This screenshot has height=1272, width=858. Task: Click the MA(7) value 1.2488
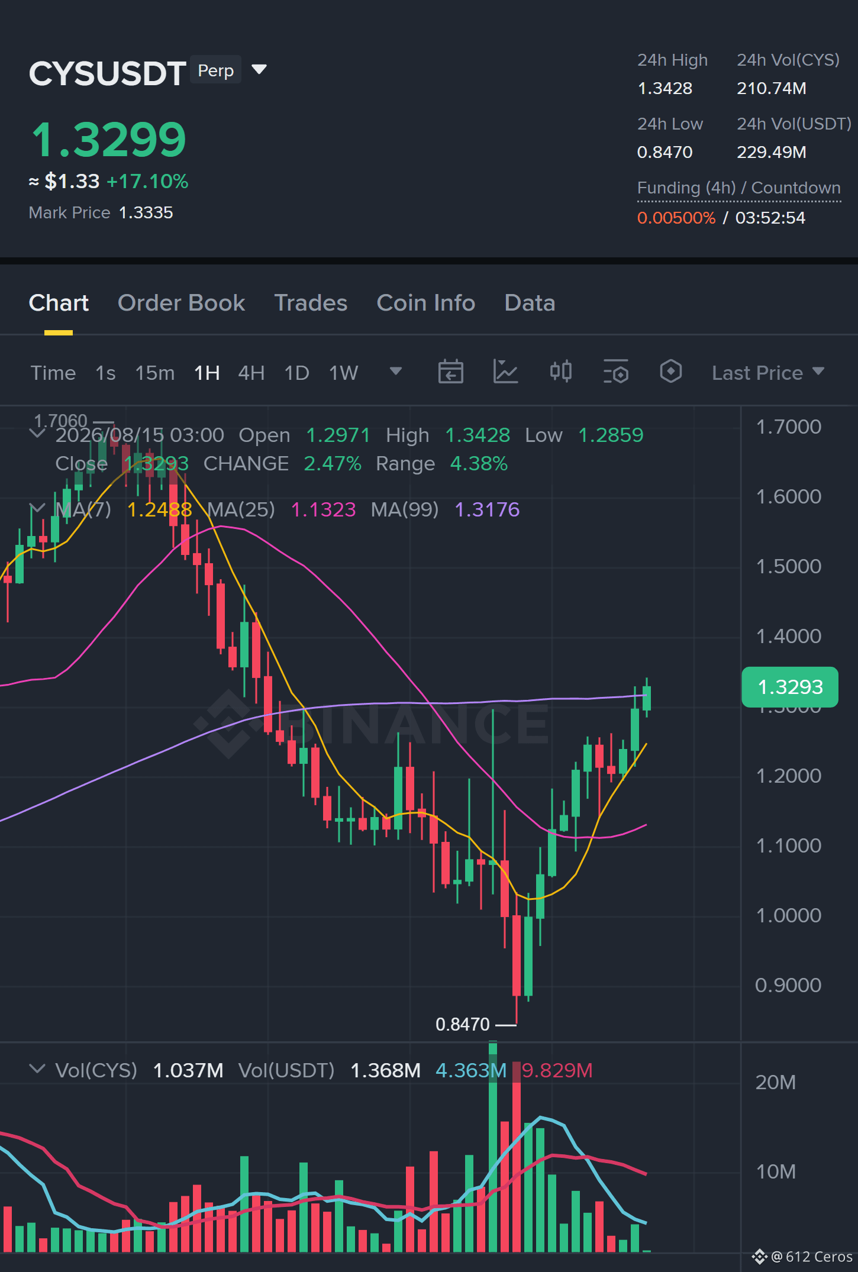coord(160,509)
